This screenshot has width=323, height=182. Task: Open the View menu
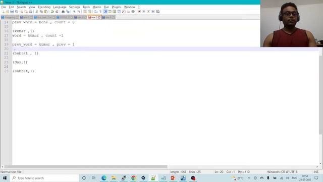tap(32, 7)
